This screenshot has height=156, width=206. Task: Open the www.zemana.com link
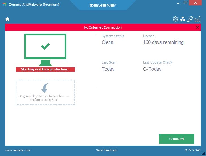[x=17, y=150]
